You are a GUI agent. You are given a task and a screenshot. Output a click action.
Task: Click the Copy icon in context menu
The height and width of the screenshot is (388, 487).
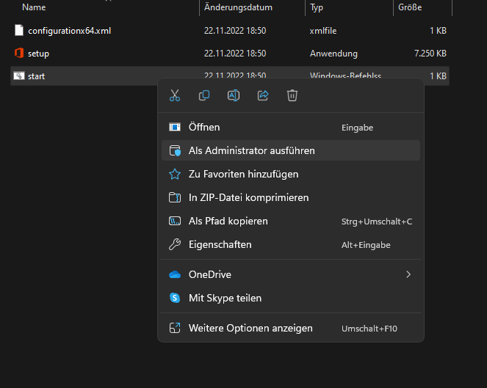pos(204,95)
